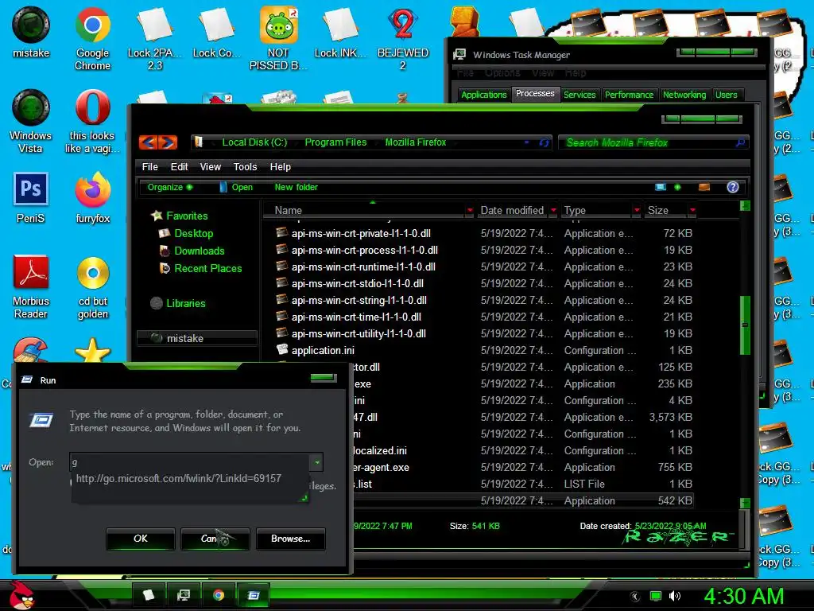This screenshot has height=611, width=814.
Task: Switch to Task Manager Services tab
Action: [x=579, y=95]
